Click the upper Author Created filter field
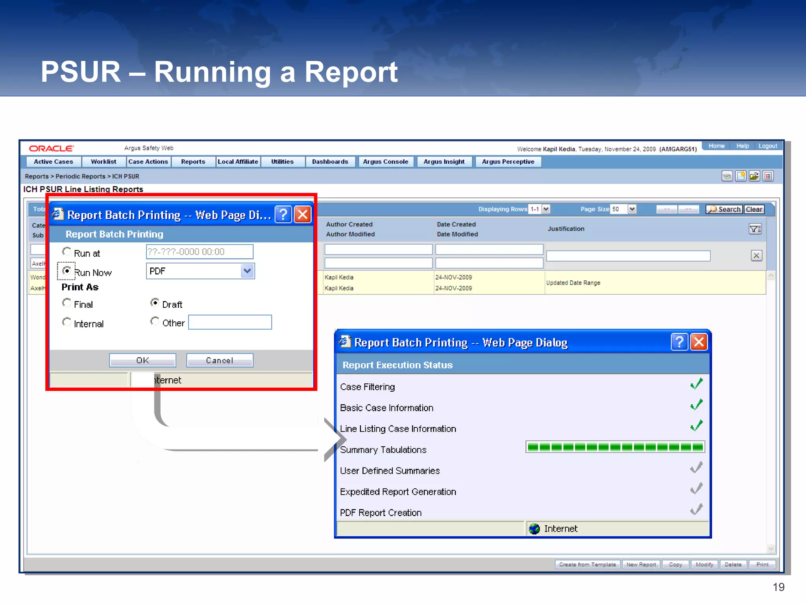This screenshot has width=806, height=604. tap(378, 249)
